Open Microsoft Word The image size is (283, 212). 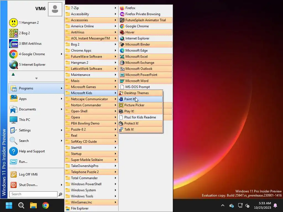[146, 81]
